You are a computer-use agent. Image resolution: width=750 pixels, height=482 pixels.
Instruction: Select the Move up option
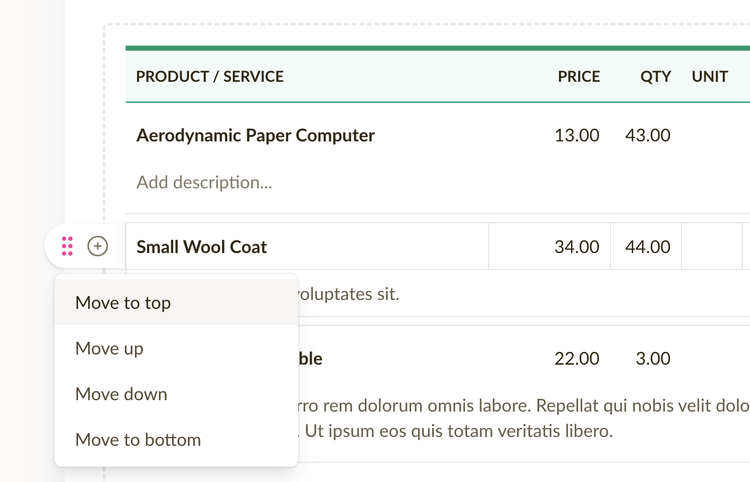pos(176,348)
